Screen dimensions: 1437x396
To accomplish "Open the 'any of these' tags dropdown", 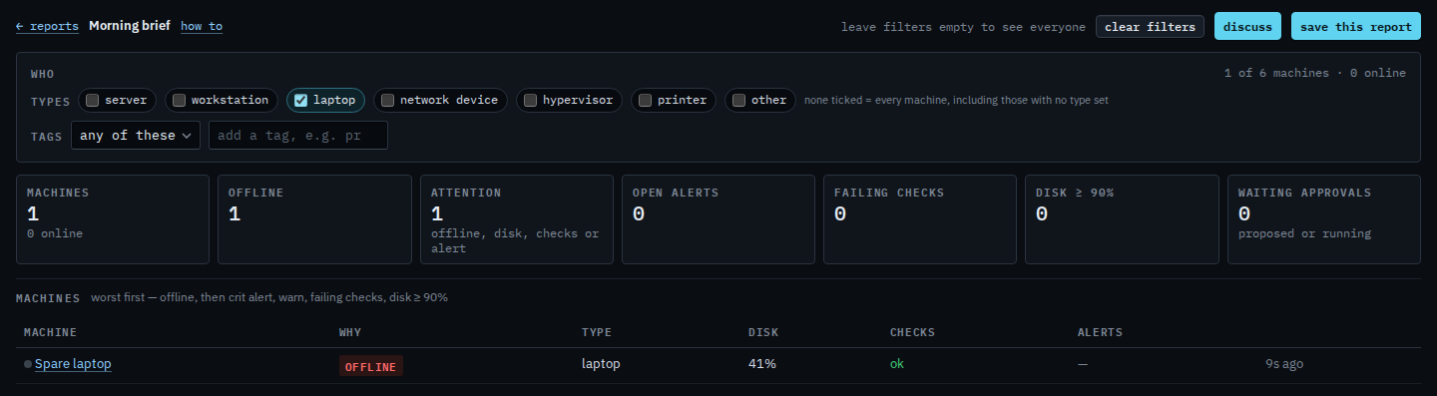I will coord(136,136).
